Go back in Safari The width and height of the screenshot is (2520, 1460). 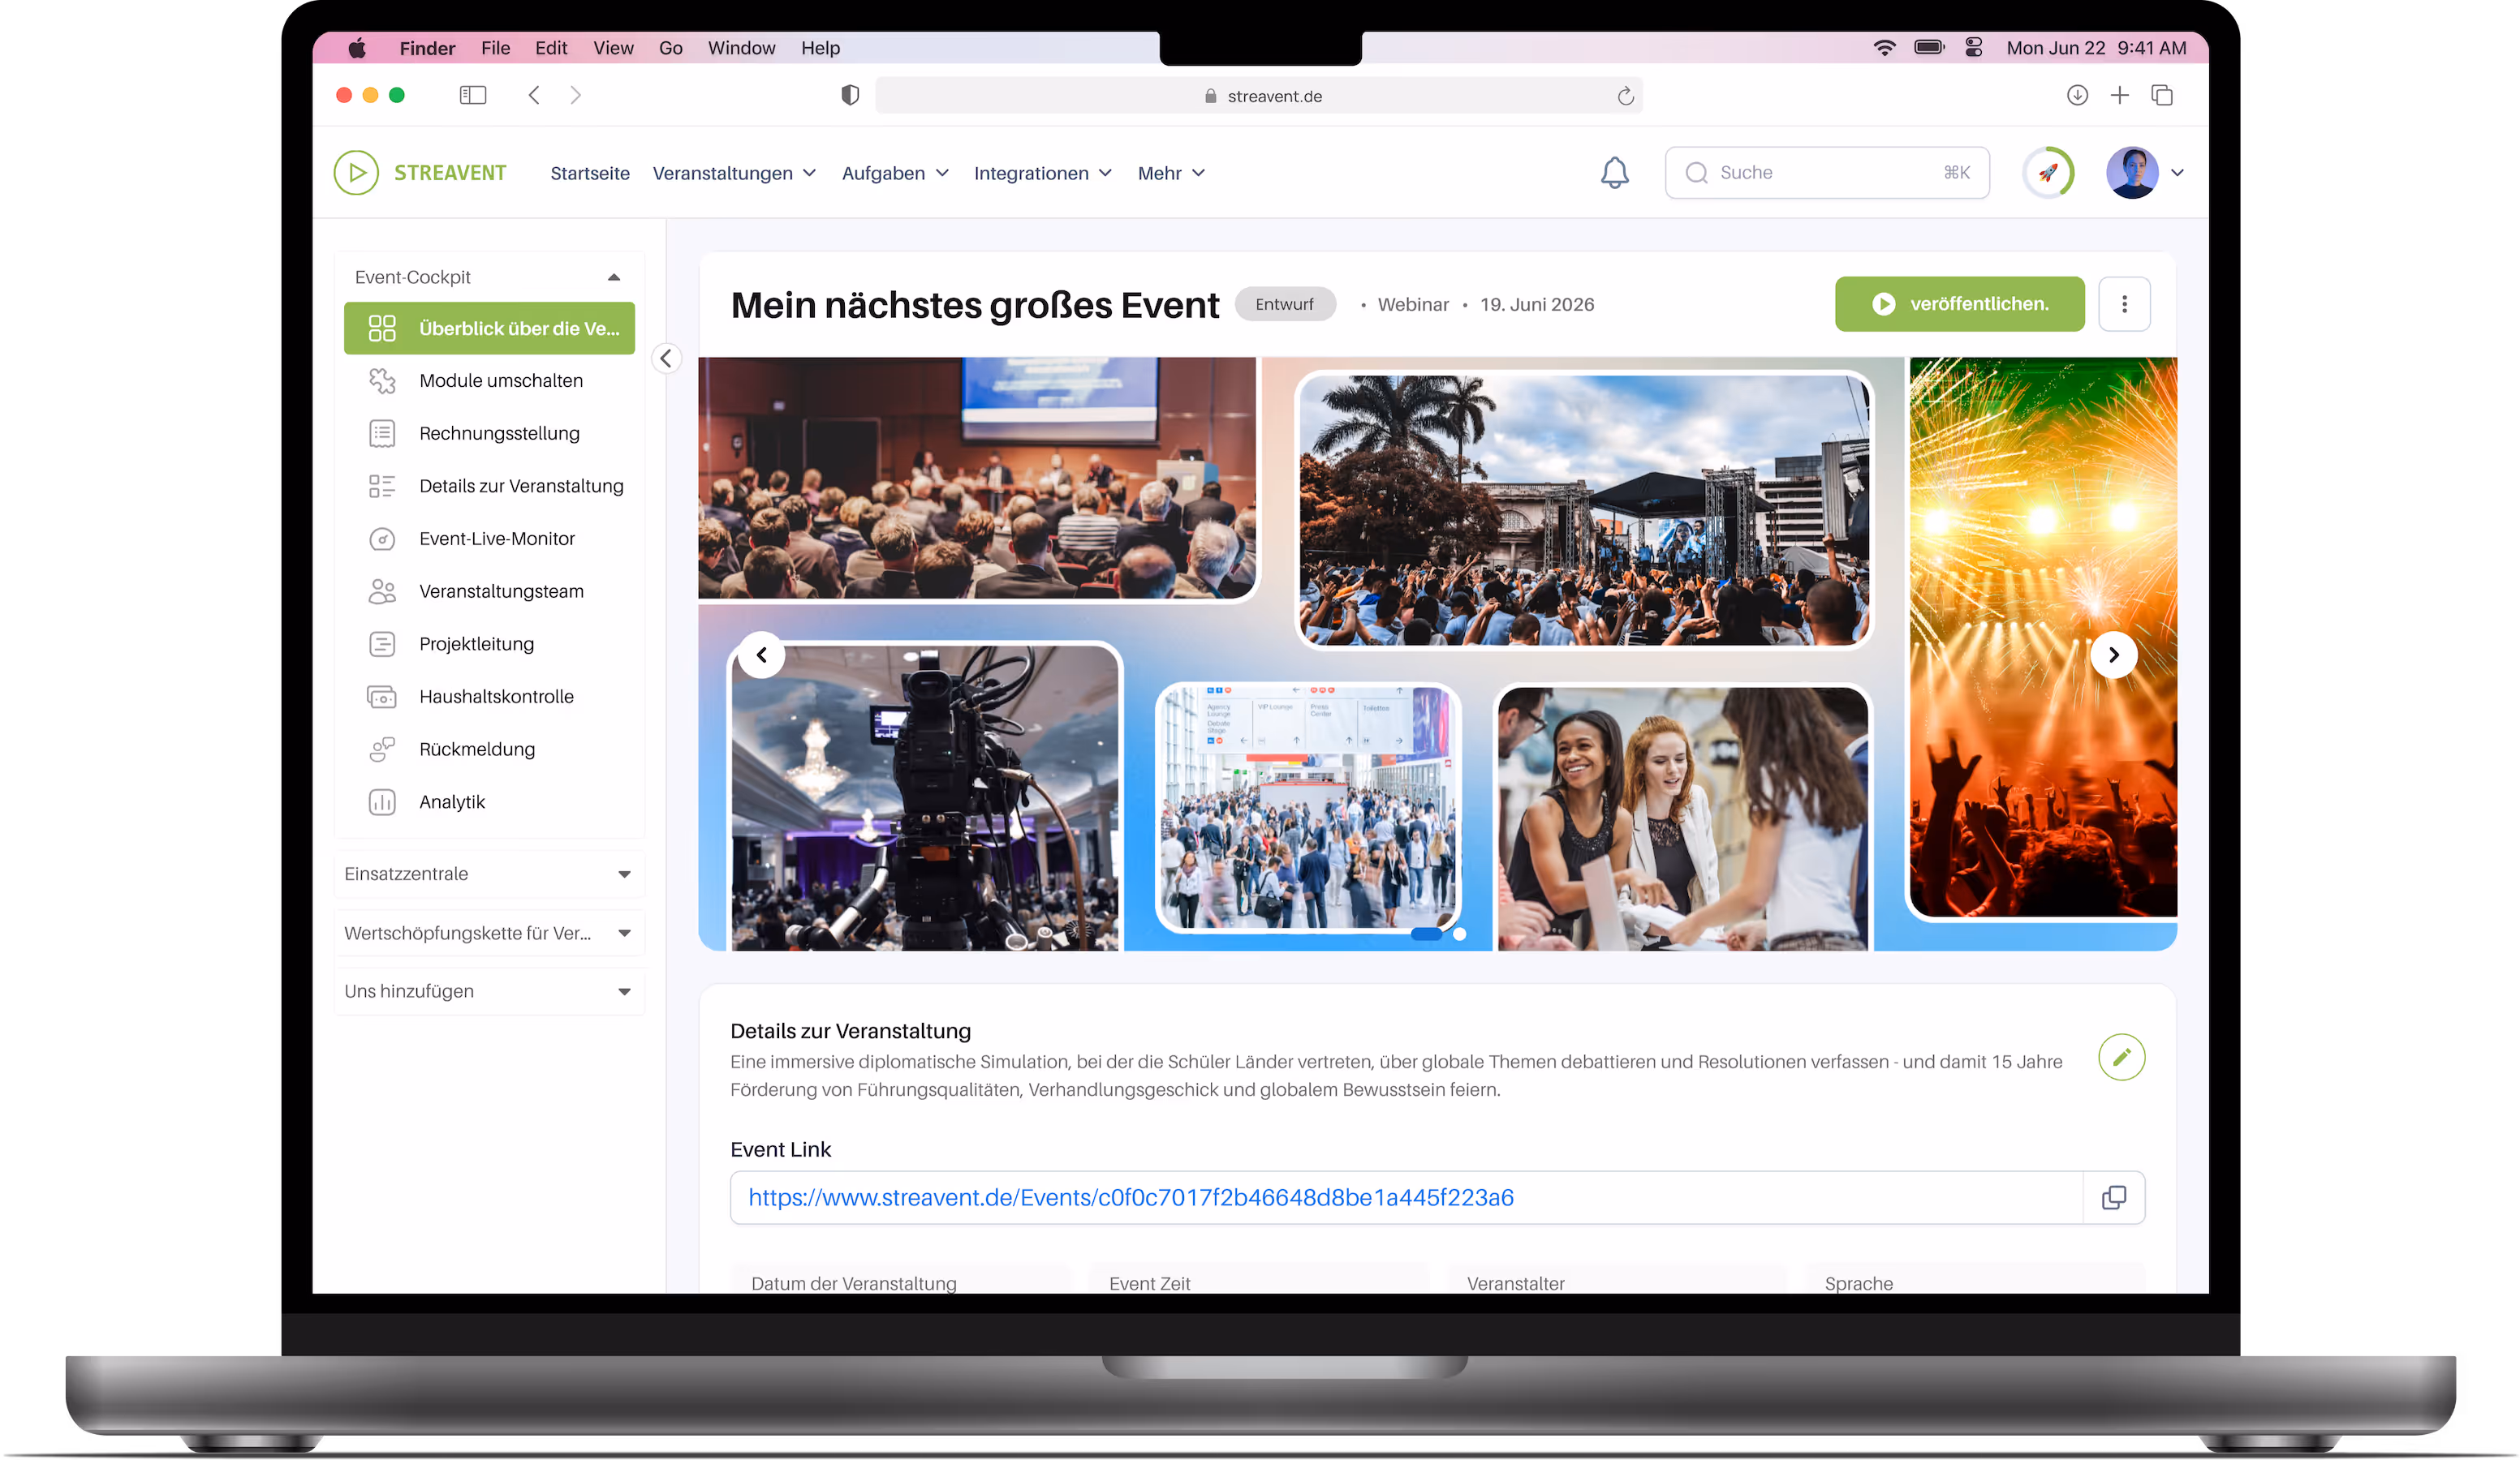(x=534, y=96)
